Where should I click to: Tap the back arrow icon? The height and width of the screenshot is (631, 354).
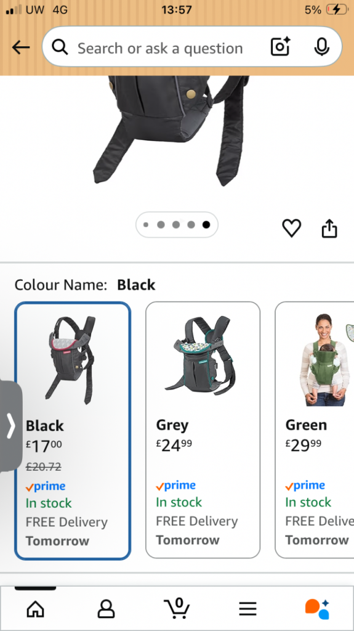(x=21, y=47)
